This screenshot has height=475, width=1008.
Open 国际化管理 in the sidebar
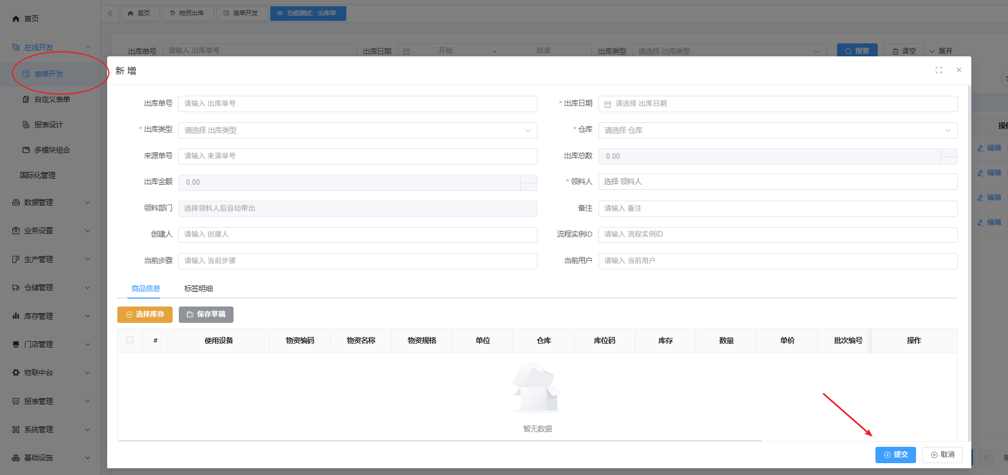38,175
